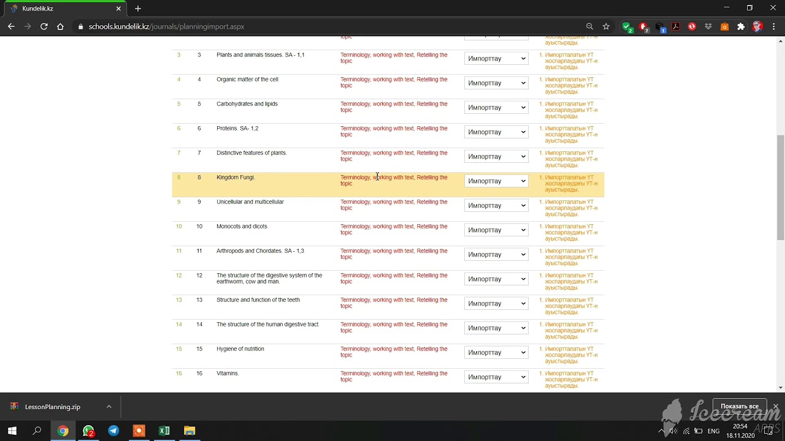The image size is (785, 441).
Task: Open the Chrome profile avatar
Action: (757, 26)
